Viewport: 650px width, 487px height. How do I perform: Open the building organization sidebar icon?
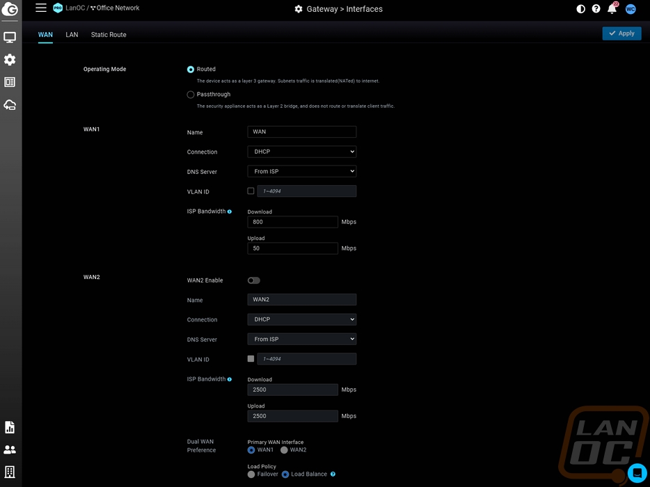click(x=10, y=472)
